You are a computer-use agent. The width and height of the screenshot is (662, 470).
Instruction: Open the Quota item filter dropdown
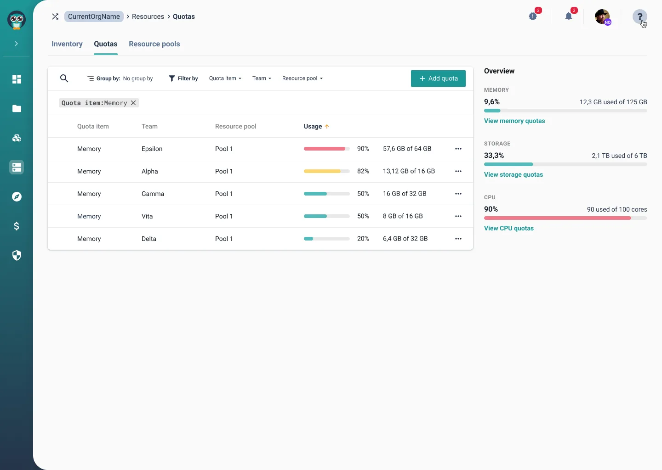(225, 78)
